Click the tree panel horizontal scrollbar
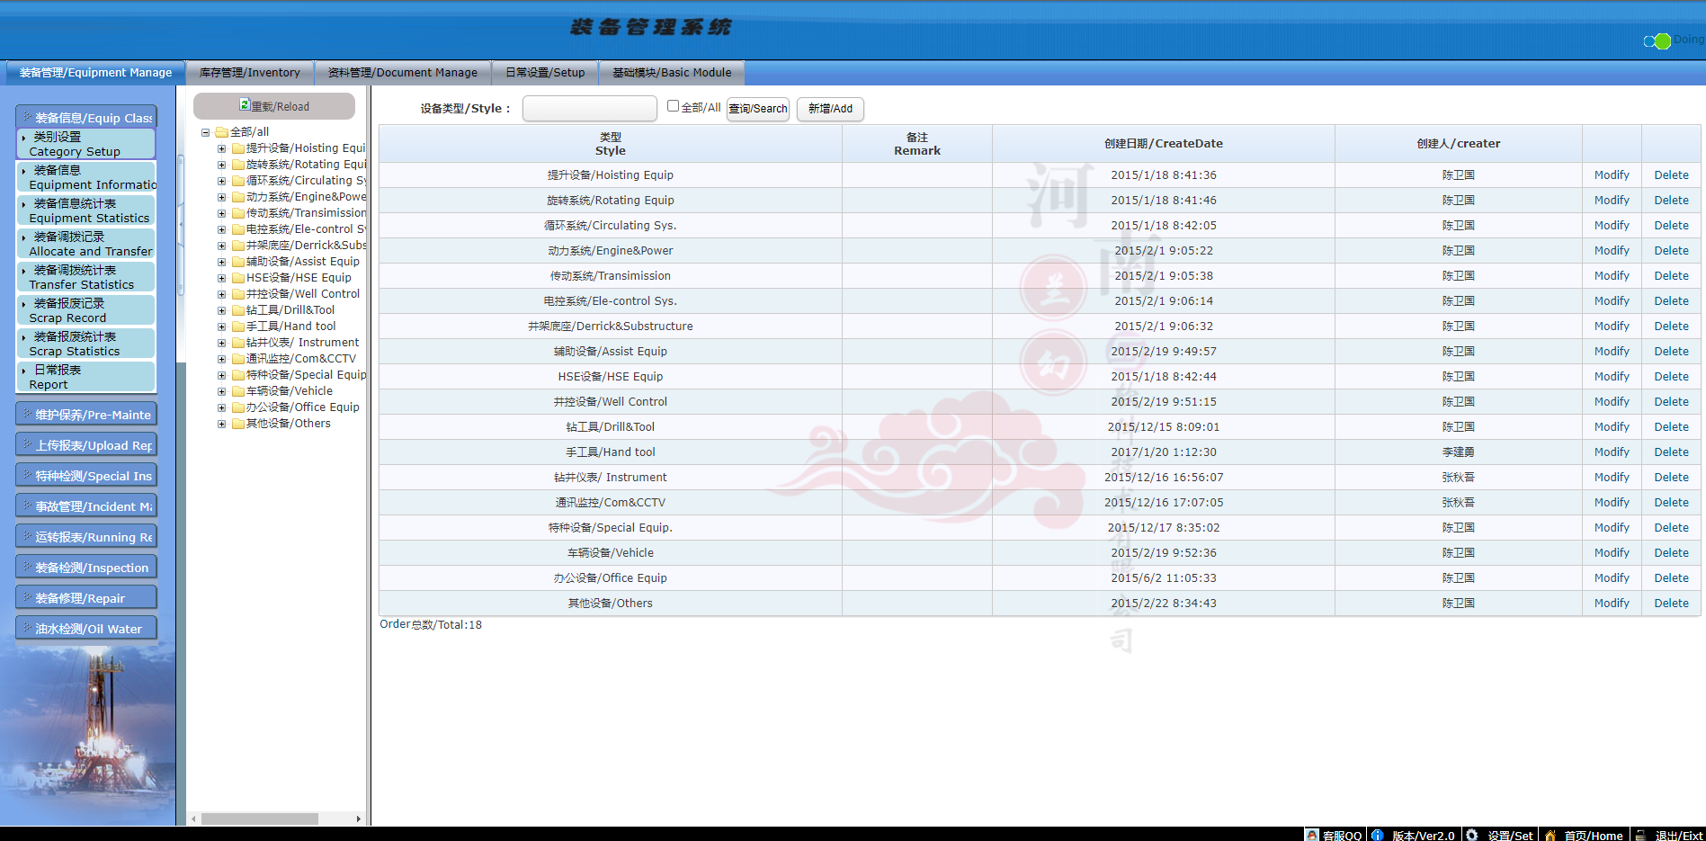This screenshot has width=1706, height=841. 259,819
